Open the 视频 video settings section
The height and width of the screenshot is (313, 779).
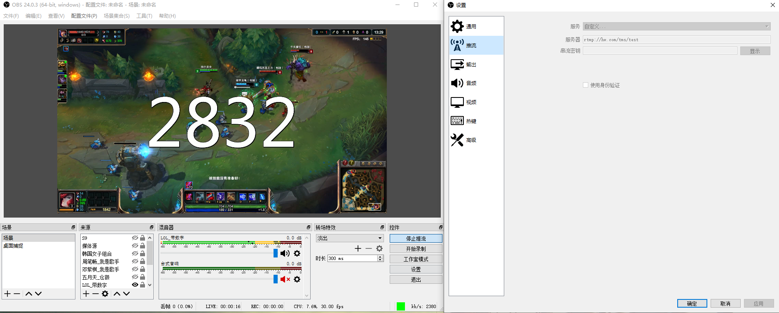click(x=476, y=102)
